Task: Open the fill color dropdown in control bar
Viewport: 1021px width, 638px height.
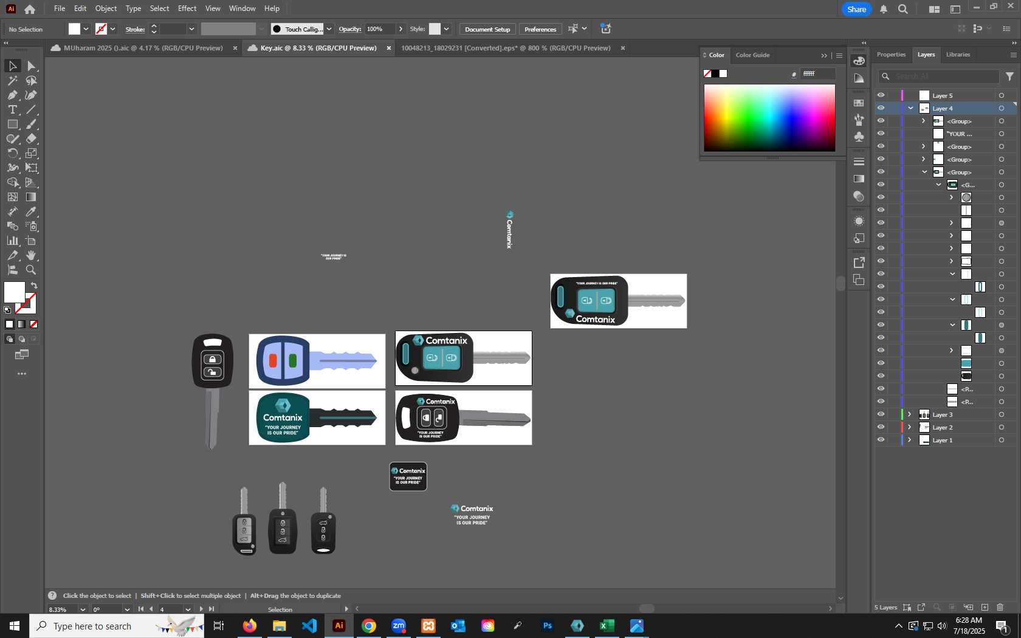Action: pyautogui.click(x=86, y=29)
